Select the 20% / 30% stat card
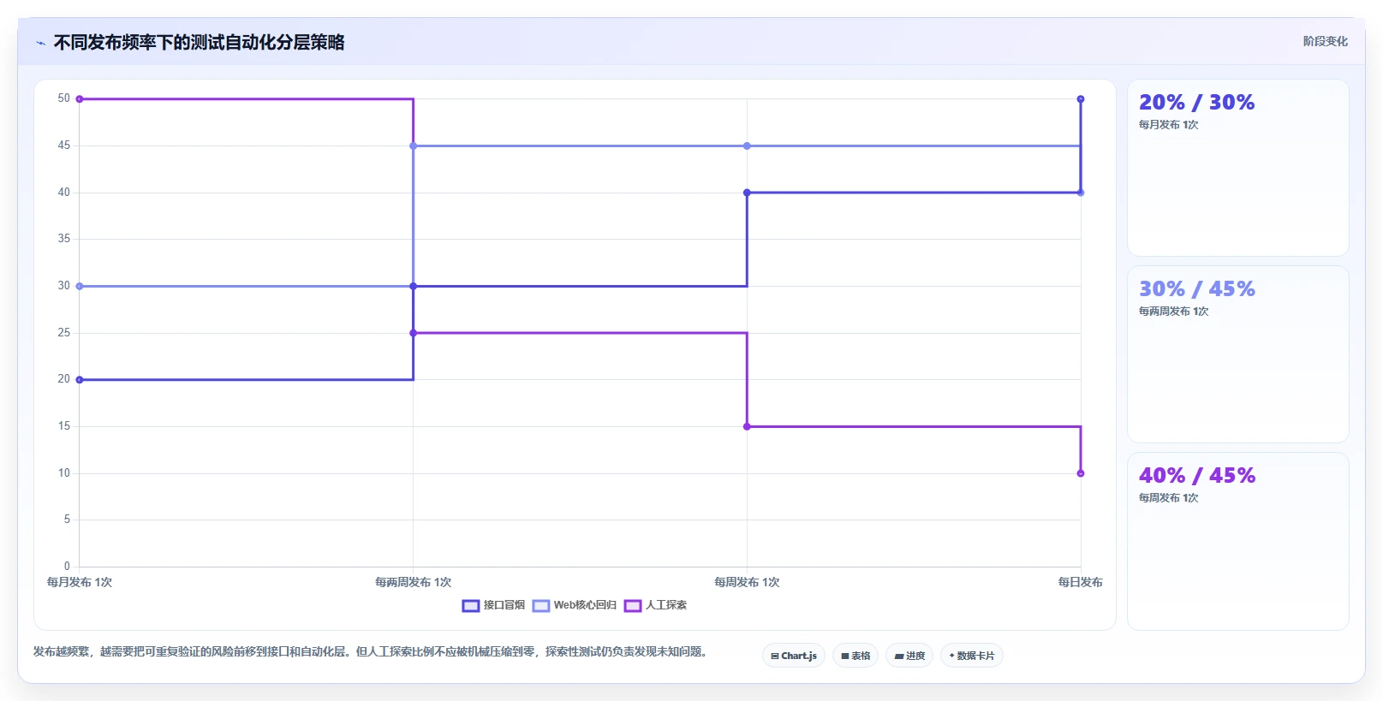 point(1237,168)
